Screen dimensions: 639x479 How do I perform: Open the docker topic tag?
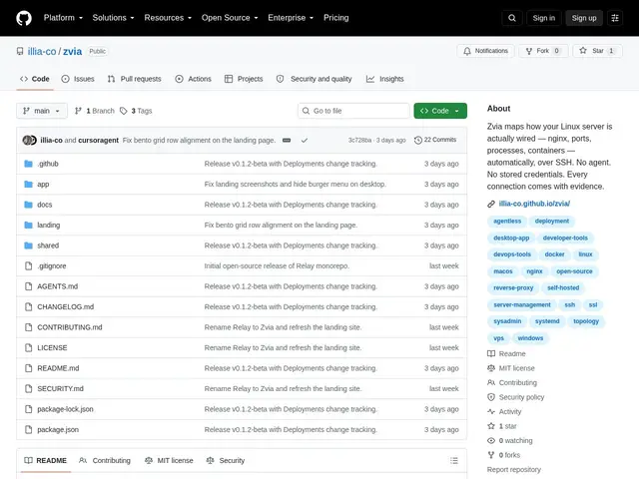[555, 254]
